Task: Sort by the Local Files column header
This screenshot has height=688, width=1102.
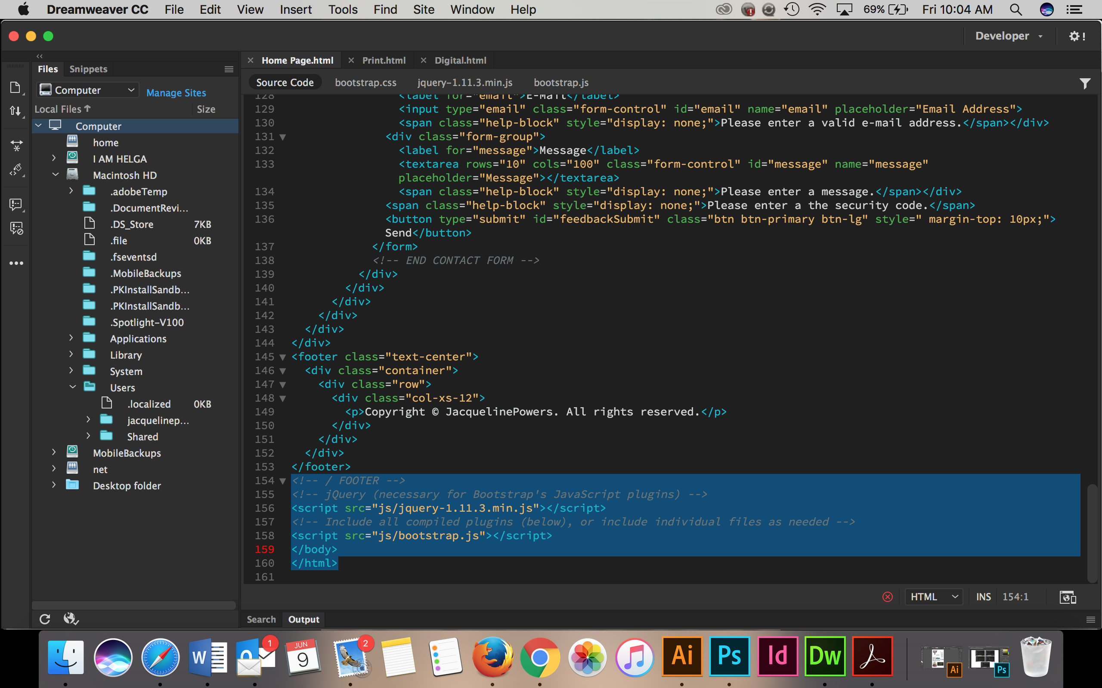Action: (x=62, y=109)
